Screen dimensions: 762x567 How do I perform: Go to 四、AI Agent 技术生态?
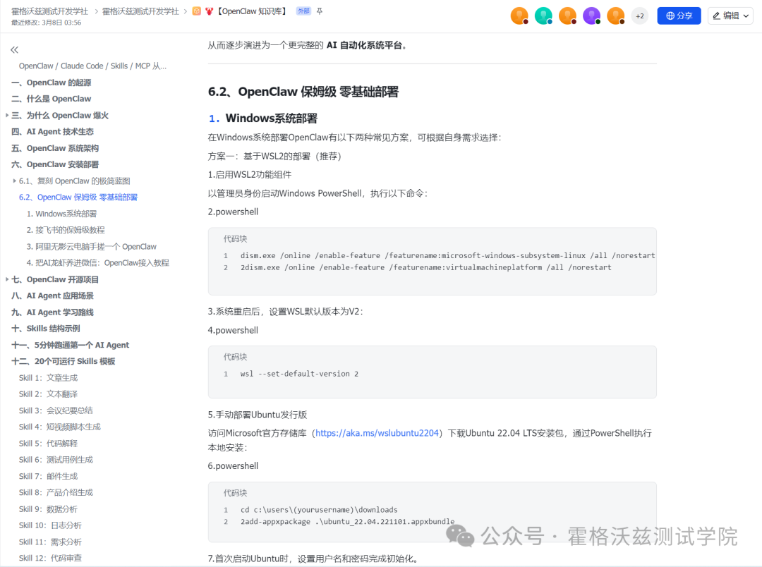point(52,132)
